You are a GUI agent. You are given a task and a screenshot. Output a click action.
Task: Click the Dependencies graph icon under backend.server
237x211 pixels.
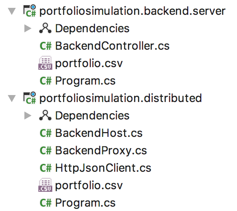click(x=45, y=28)
